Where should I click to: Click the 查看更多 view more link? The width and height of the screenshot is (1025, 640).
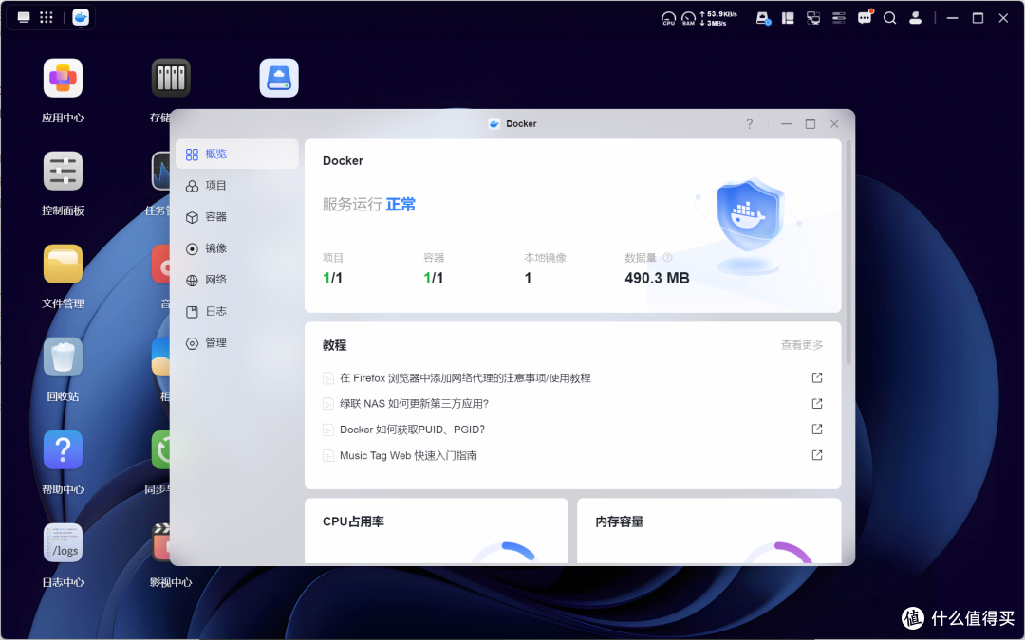tap(801, 345)
